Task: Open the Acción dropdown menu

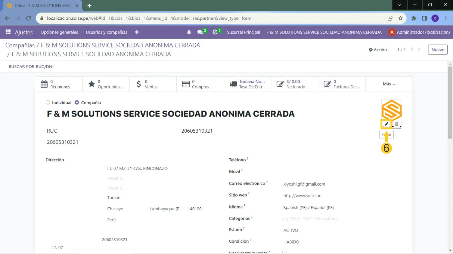Action: 378,50
